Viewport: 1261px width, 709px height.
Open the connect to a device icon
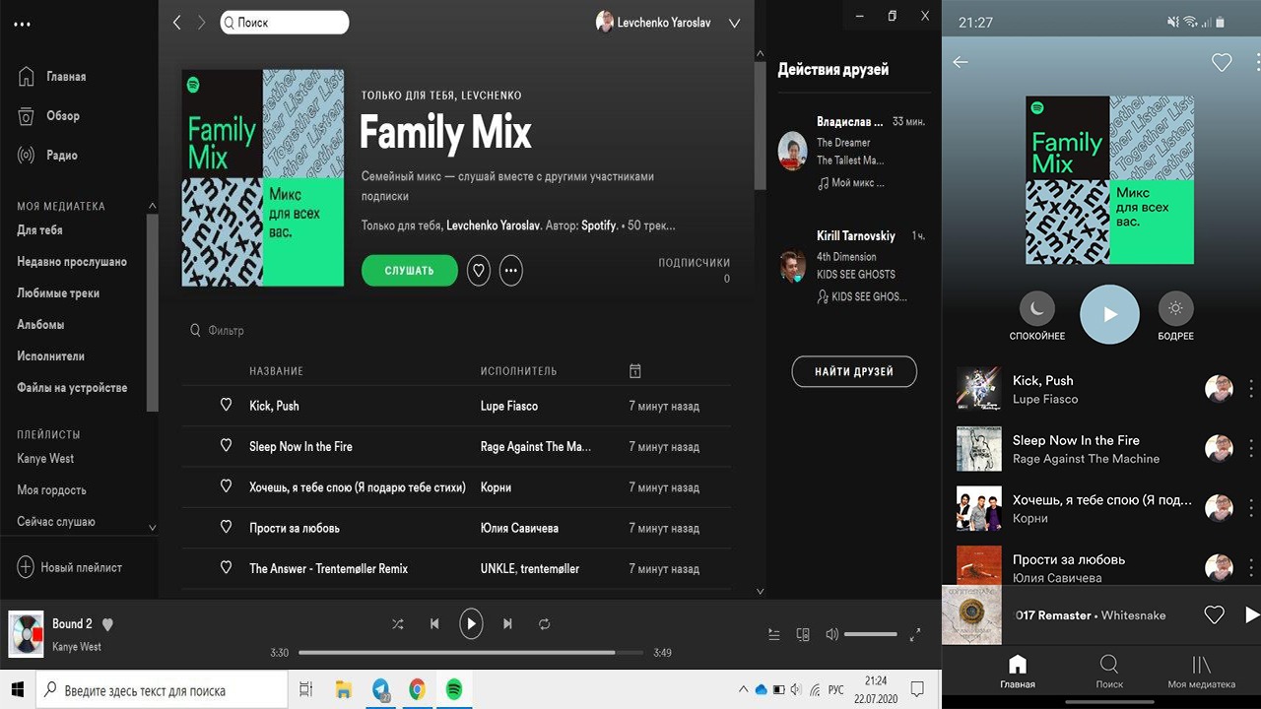pyautogui.click(x=803, y=635)
